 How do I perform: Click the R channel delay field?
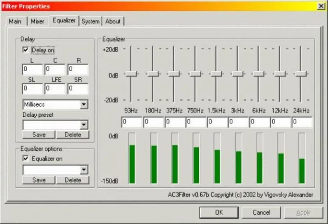coord(78,69)
